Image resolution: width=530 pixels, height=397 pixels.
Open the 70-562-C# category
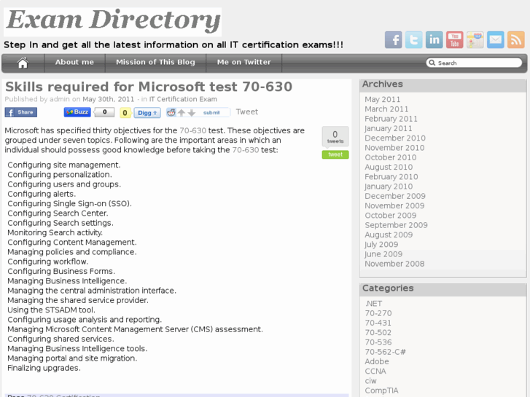click(x=386, y=352)
